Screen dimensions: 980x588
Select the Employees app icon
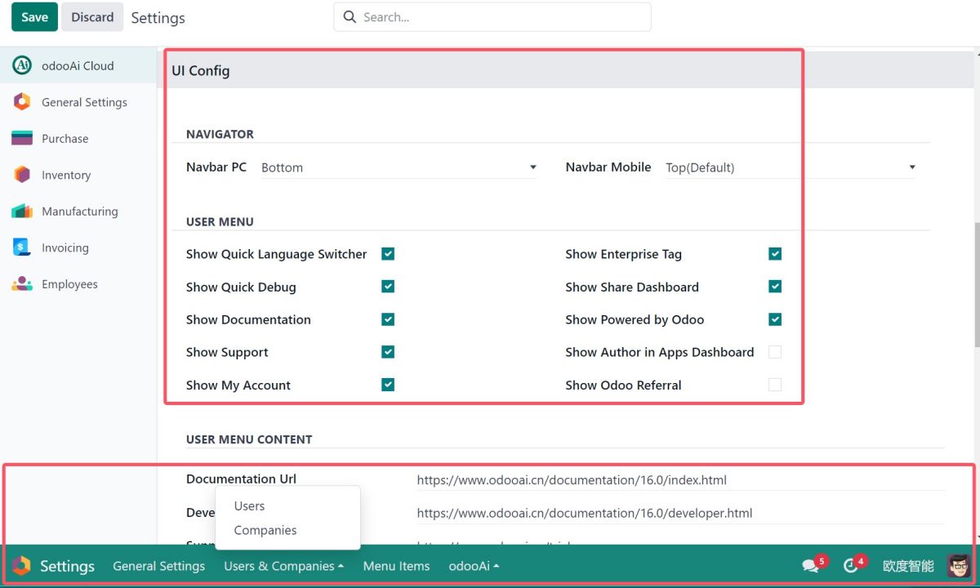22,284
